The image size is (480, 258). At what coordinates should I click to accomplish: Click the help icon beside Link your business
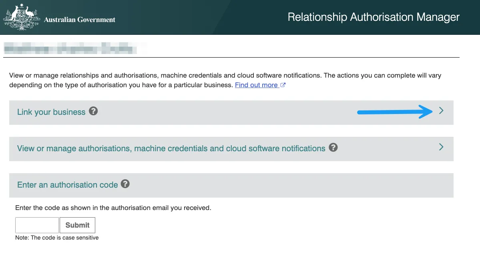tap(93, 111)
